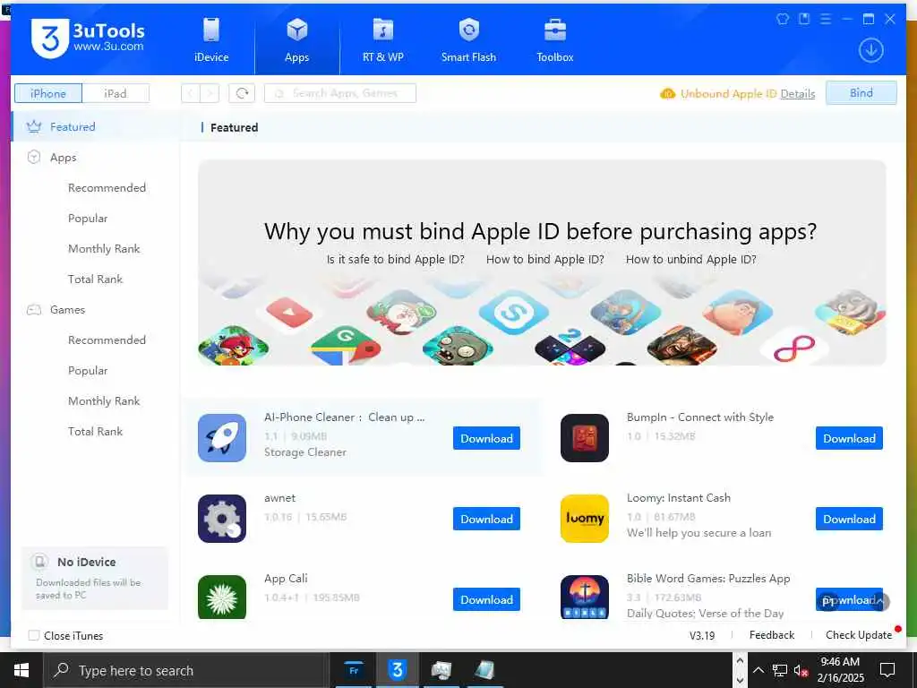Click the Apple ID banner heading
This screenshot has width=917, height=688.
pyautogui.click(x=540, y=232)
